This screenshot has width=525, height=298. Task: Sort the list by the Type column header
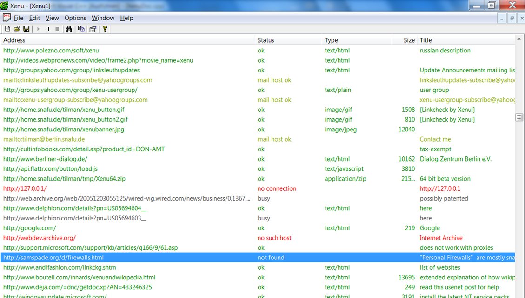pos(357,40)
